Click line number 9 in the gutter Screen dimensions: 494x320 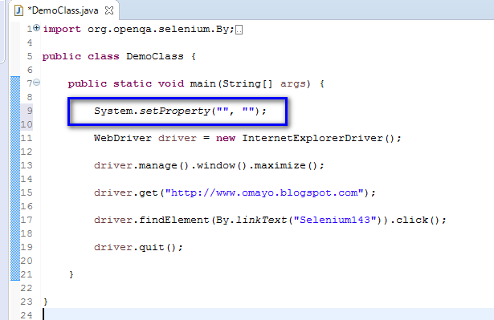tap(30, 111)
